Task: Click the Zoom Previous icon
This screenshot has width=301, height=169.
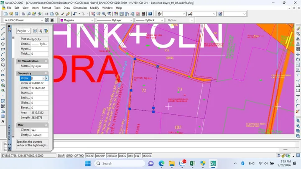Action: [109, 14]
